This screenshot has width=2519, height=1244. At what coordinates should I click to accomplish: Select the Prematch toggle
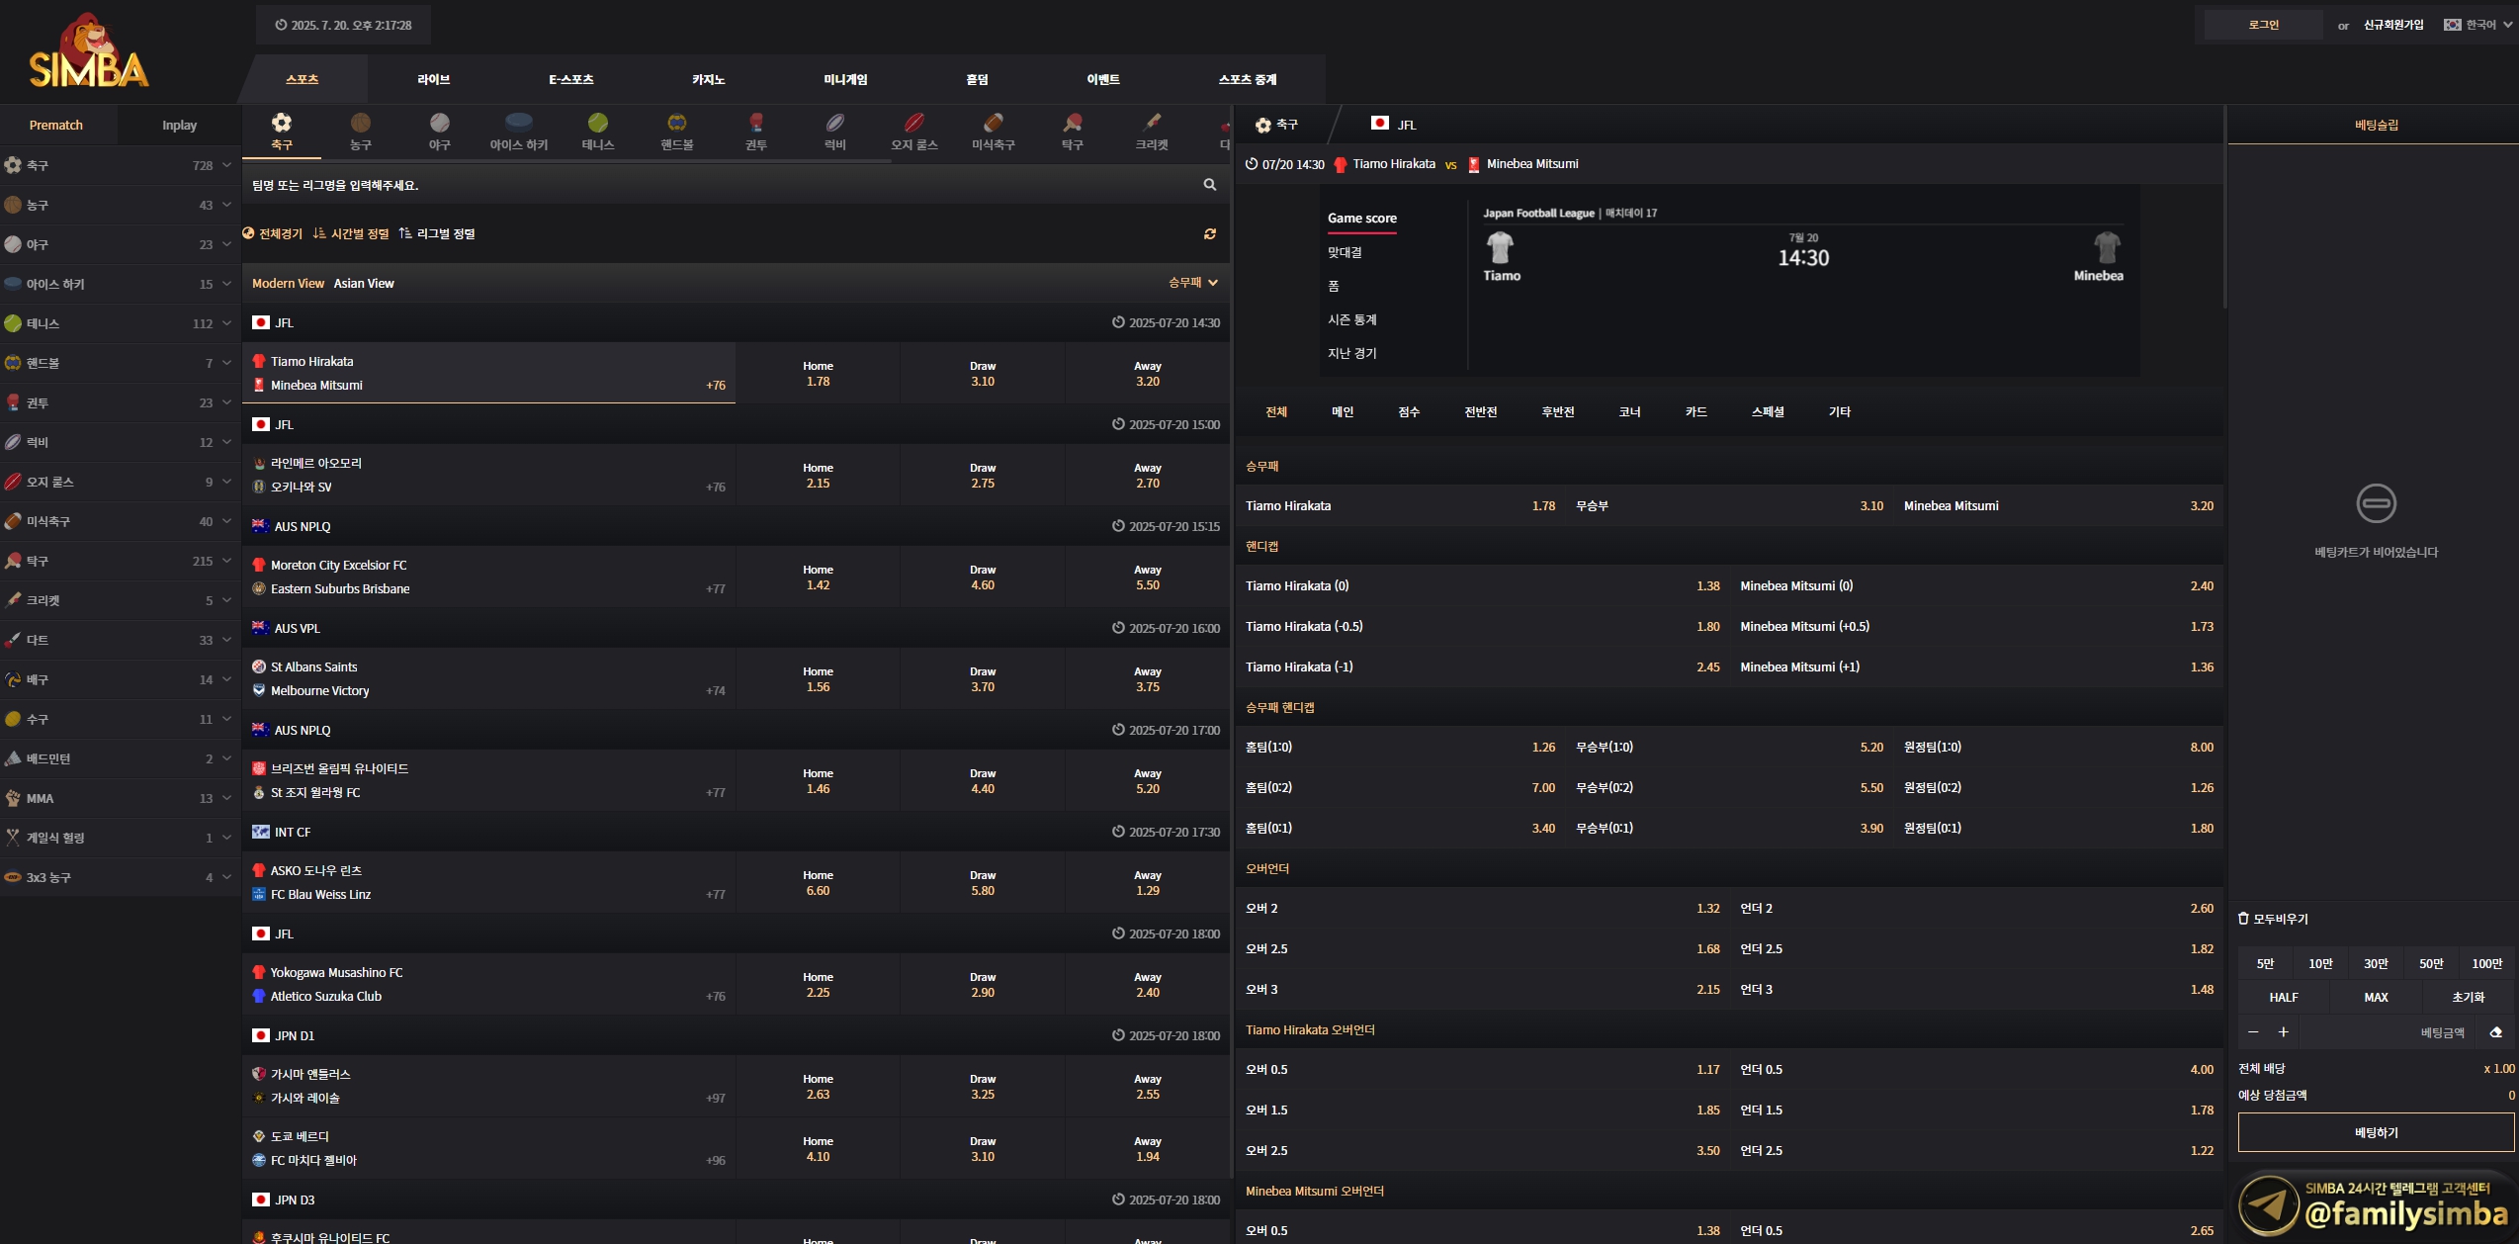[x=56, y=126]
